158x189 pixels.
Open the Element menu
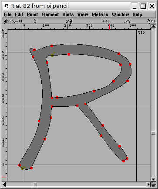pyautogui.click(x=50, y=14)
